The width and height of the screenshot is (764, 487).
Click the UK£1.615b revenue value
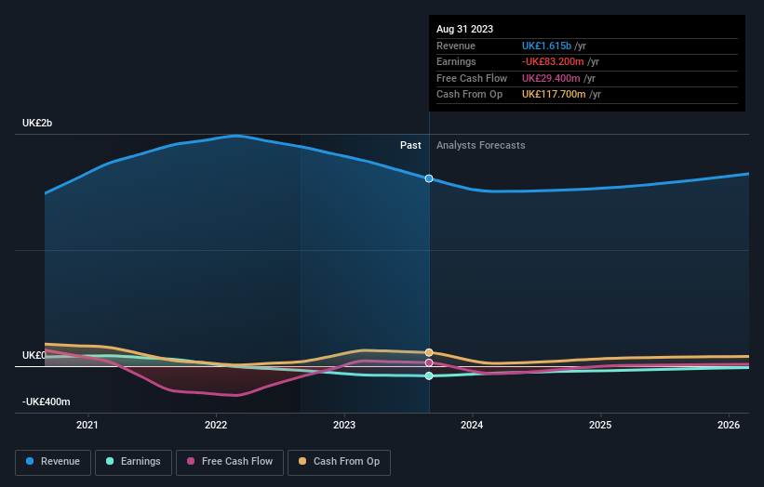tap(546, 46)
